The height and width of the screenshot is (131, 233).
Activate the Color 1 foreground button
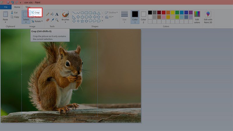coord(135,17)
